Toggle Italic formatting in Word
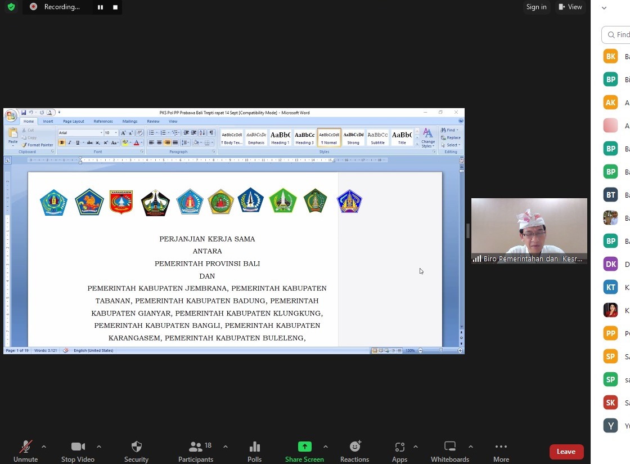The image size is (630, 464). tap(70, 142)
